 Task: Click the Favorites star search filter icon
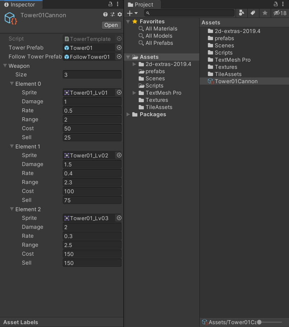point(265,13)
